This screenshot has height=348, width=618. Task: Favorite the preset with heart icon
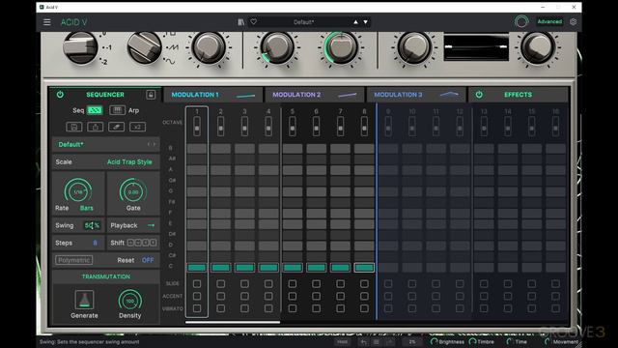pos(253,21)
